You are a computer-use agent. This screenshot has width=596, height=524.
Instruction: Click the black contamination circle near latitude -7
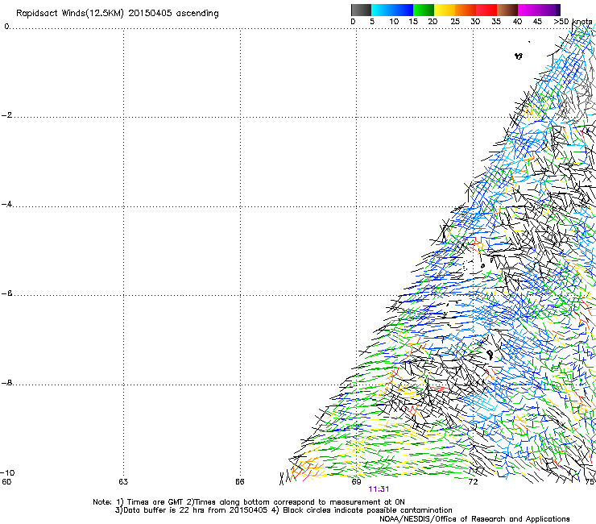[x=490, y=354]
